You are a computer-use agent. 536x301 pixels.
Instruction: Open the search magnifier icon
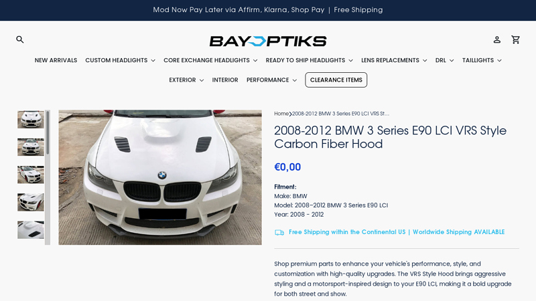[x=20, y=39]
